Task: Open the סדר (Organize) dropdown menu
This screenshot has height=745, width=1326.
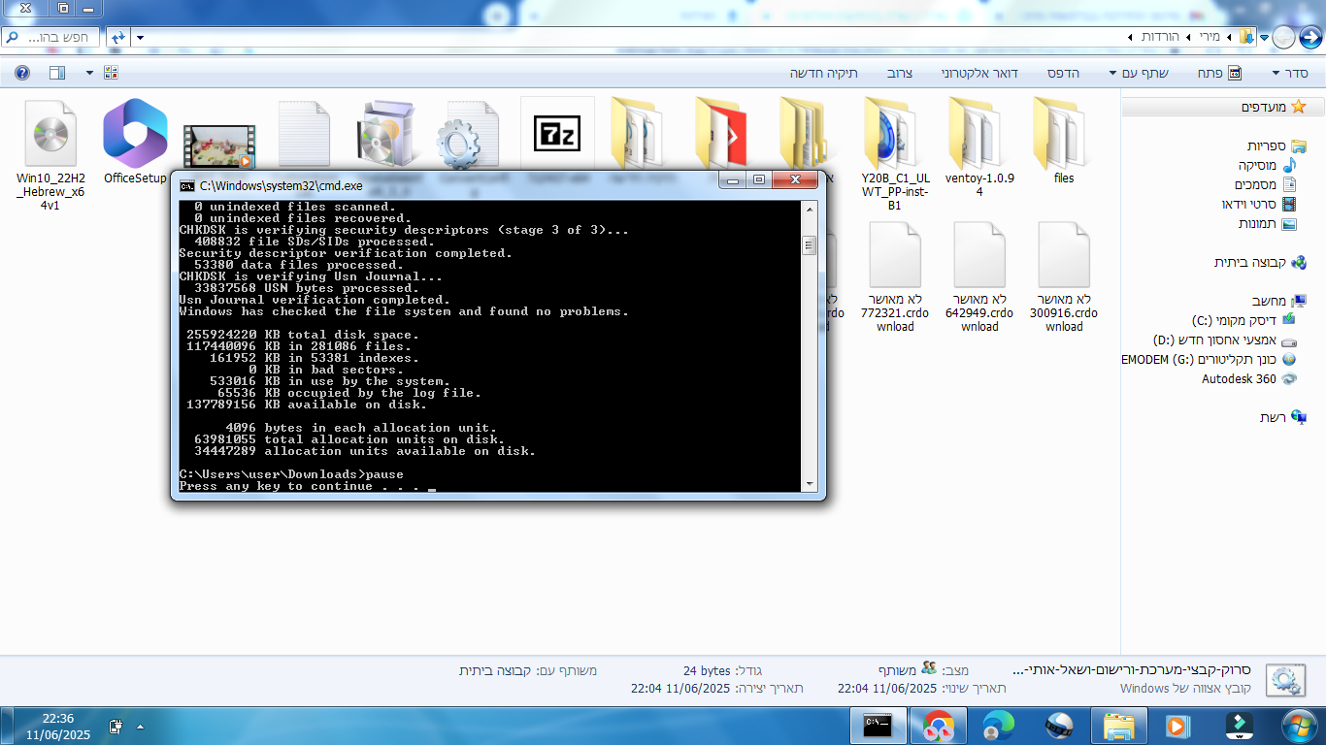Action: (1290, 73)
